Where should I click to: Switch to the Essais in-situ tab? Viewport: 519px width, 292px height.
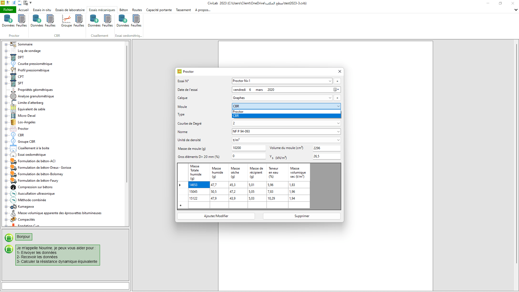(x=42, y=10)
